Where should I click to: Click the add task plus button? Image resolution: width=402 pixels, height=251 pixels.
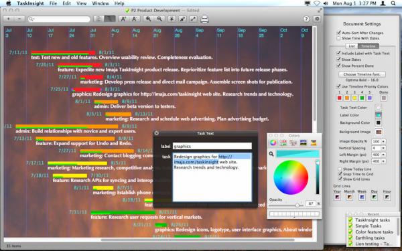coord(9,19)
